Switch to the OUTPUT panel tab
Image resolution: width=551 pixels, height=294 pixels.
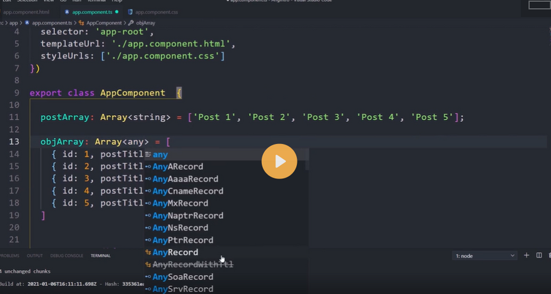coord(35,256)
